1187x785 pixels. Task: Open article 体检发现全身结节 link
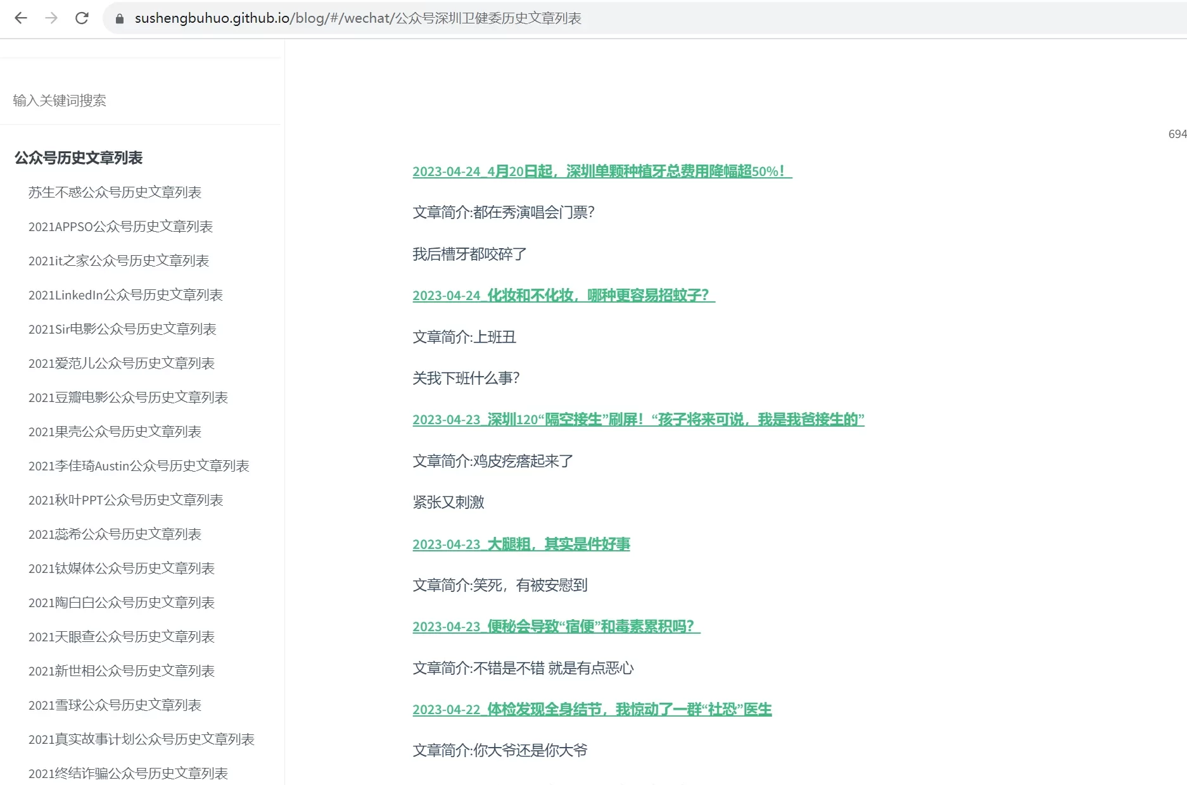coord(592,710)
